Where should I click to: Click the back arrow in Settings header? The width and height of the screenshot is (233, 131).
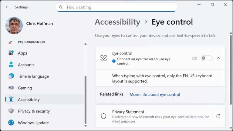pos(7,7)
